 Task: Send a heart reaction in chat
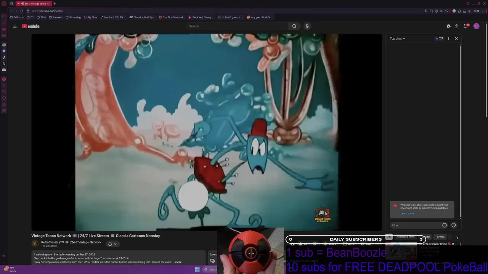click(x=454, y=225)
